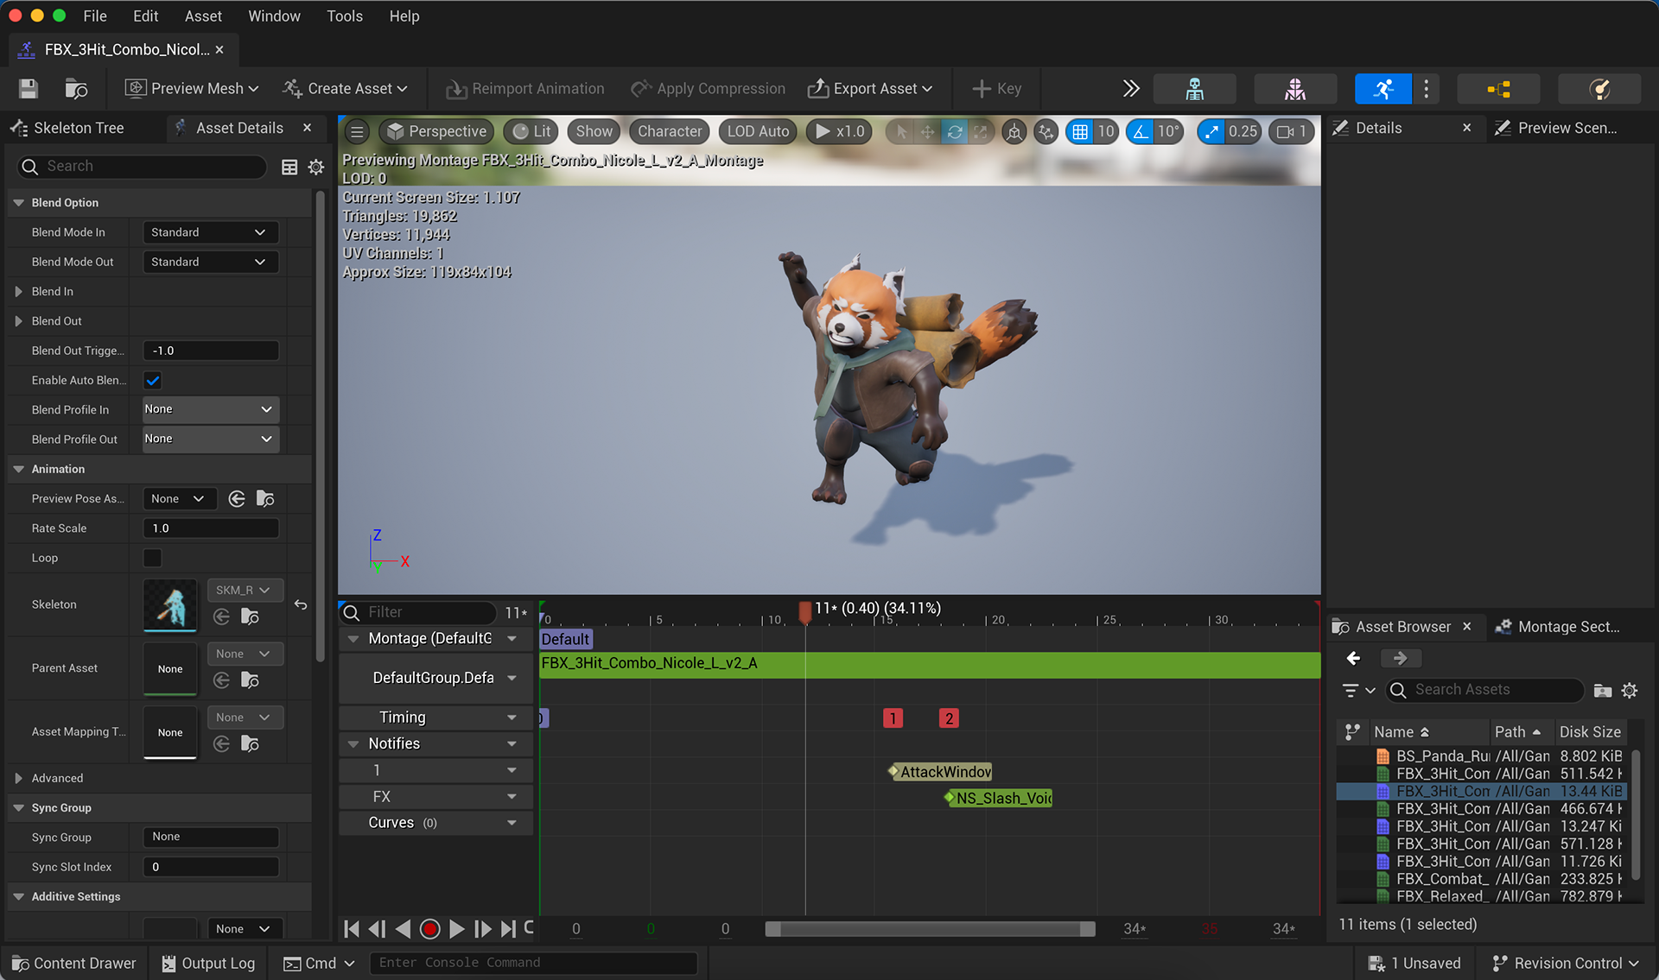Click the Skeleton asset thumbnail
Image resolution: width=1659 pixels, height=980 pixels.
[x=170, y=604]
